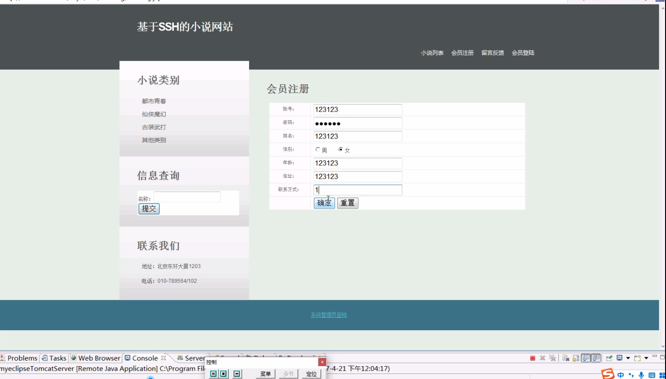
Task: Open the Open Console dropdown arrow
Action: click(x=646, y=358)
